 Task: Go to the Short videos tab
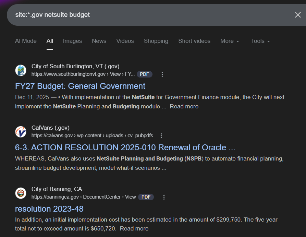click(194, 41)
